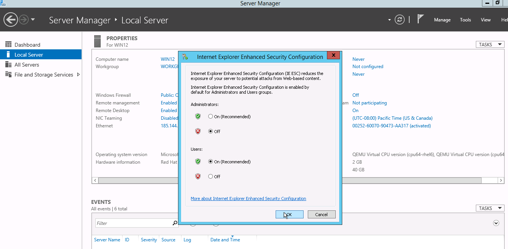Click the All Servers sidebar icon
508x249 pixels.
(x=8, y=65)
